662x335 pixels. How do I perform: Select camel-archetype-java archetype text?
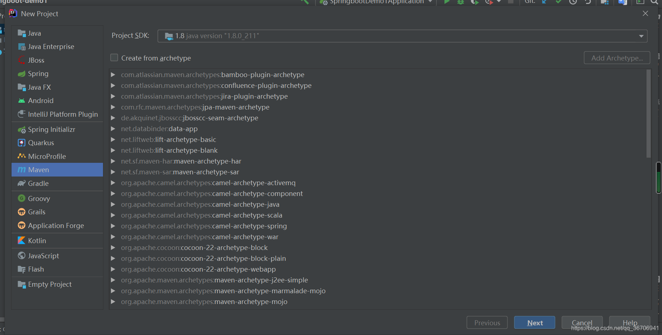246,205
